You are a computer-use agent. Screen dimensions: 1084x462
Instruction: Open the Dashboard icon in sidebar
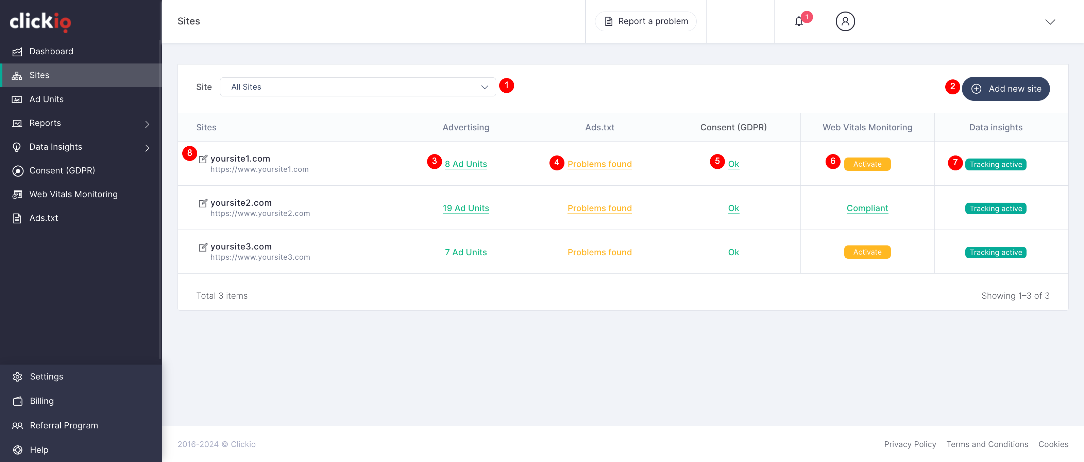tap(17, 52)
